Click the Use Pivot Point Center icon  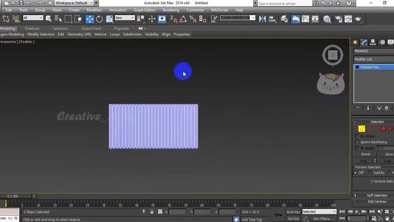pos(141,19)
